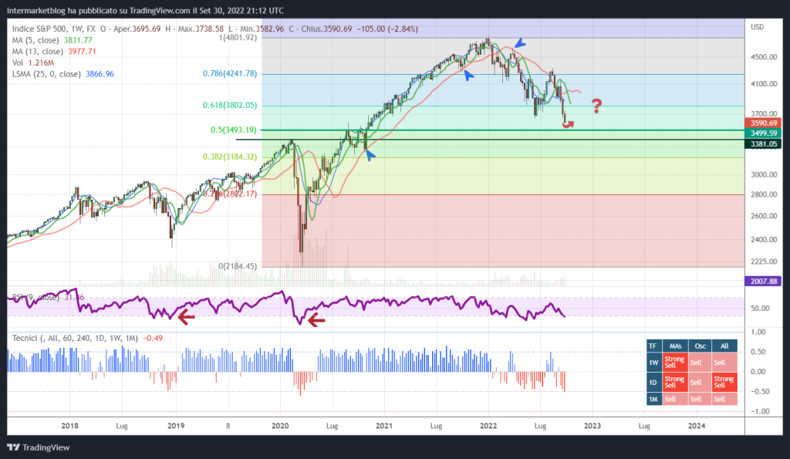The height and width of the screenshot is (459, 790).
Task: Select the red question mark annotation
Action: (x=597, y=106)
